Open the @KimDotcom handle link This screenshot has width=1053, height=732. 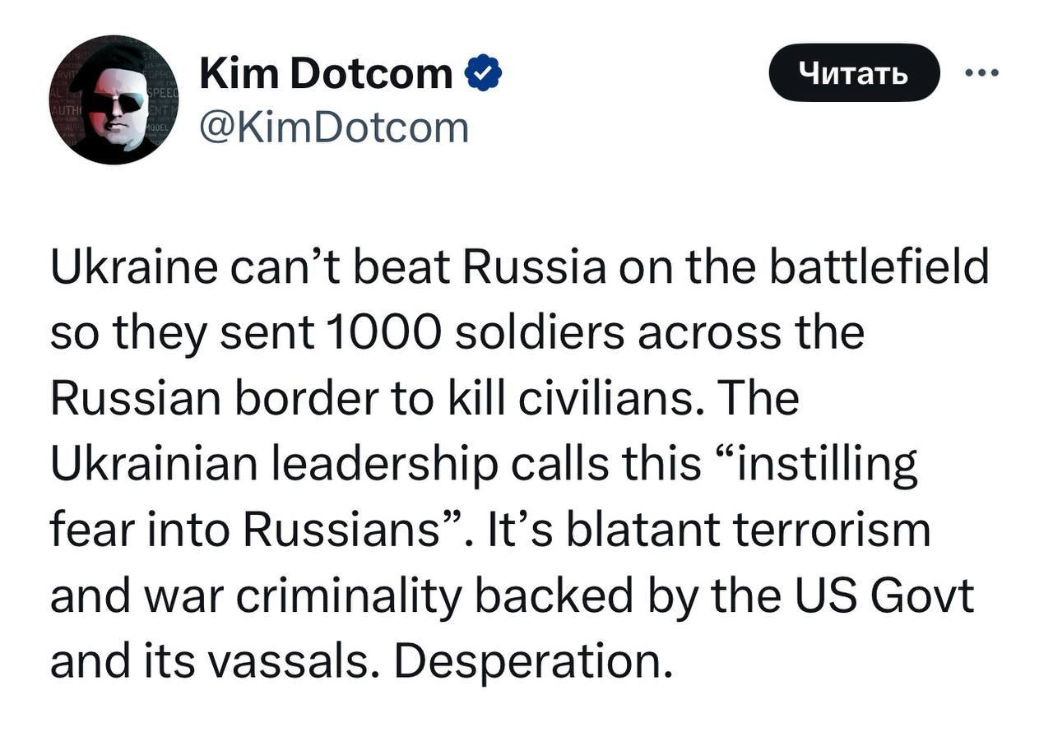[x=335, y=127]
